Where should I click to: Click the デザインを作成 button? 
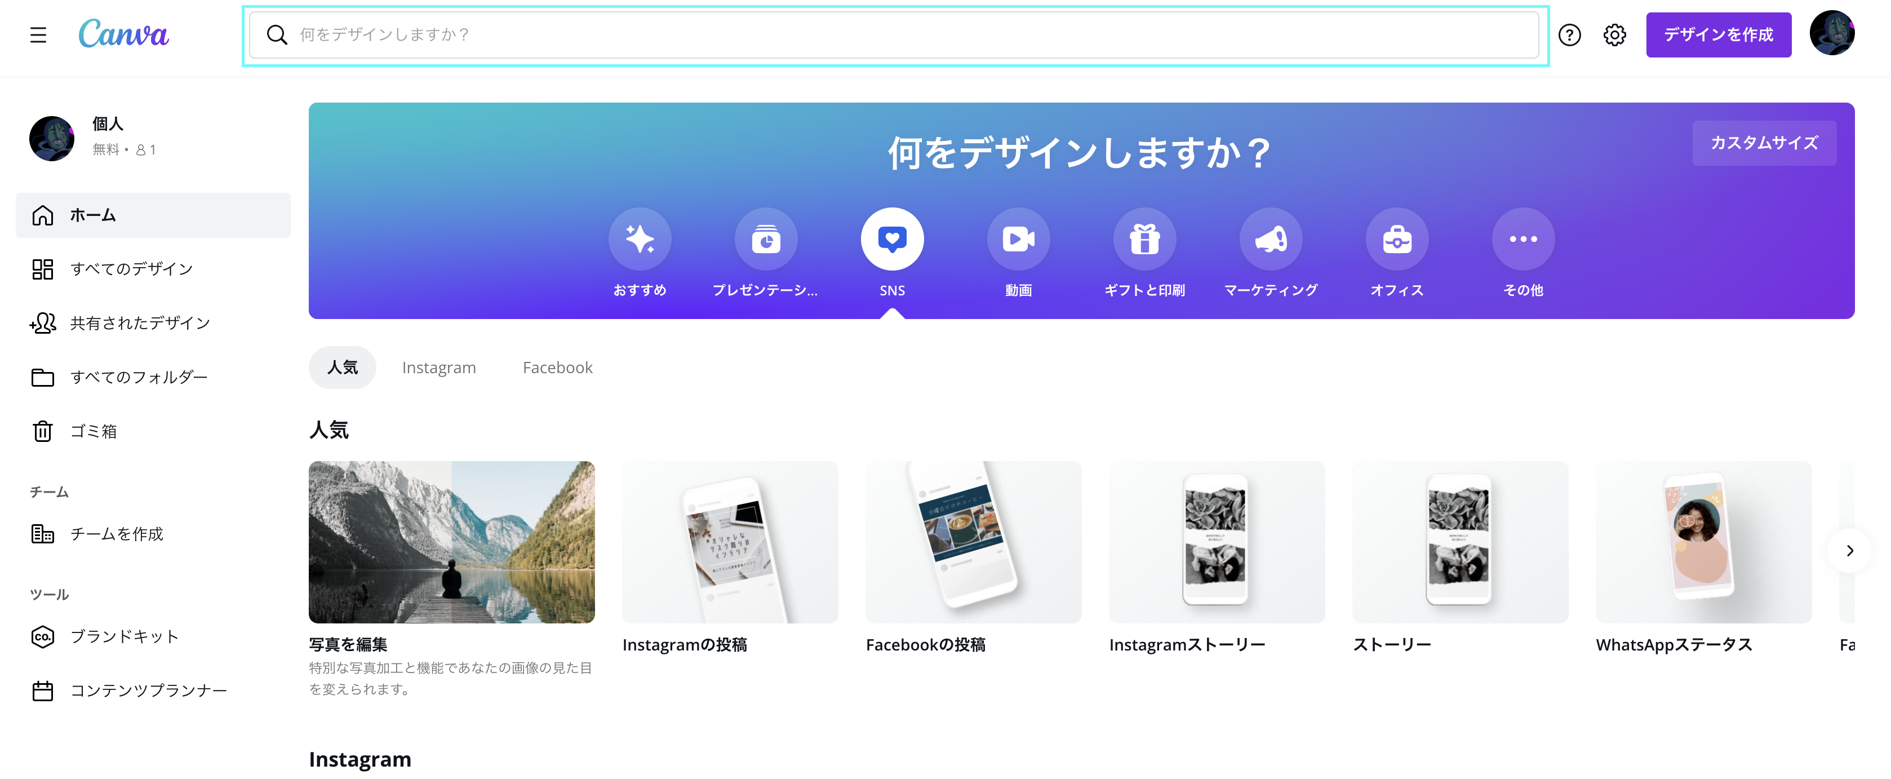[x=1718, y=34]
